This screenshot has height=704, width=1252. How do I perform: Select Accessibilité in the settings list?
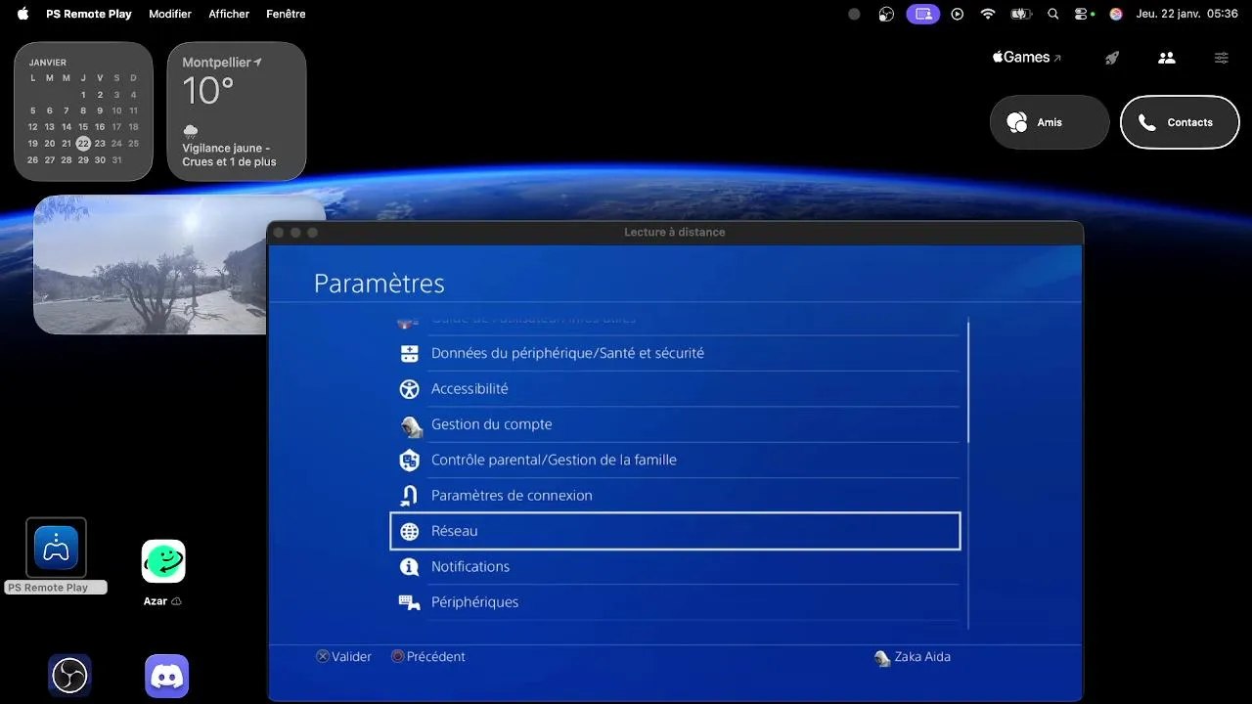pos(675,389)
